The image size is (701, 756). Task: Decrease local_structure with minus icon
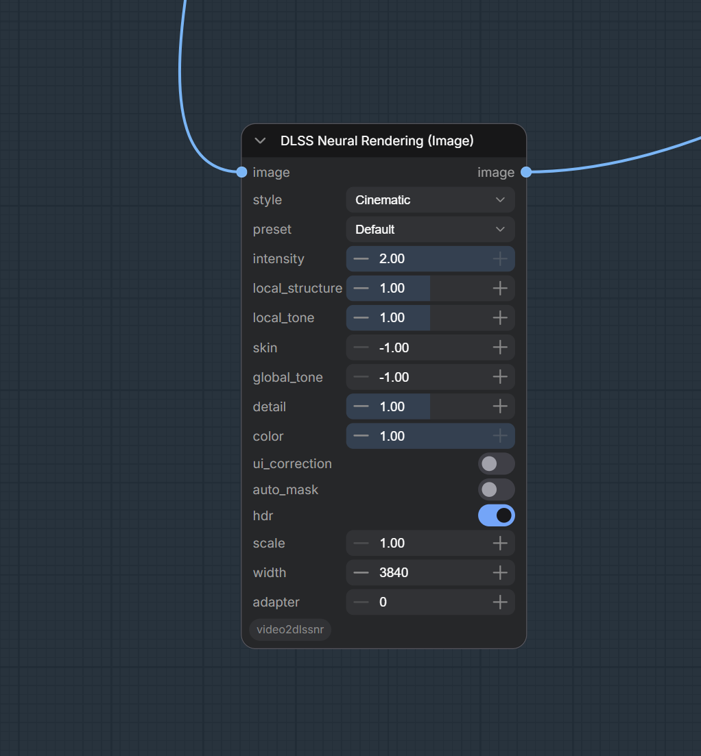click(x=361, y=289)
